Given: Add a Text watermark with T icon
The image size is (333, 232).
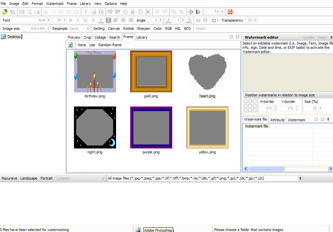Looking at the screenshot, I should pos(86,12).
